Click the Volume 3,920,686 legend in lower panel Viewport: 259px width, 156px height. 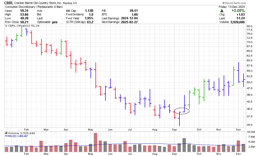coord(21,133)
